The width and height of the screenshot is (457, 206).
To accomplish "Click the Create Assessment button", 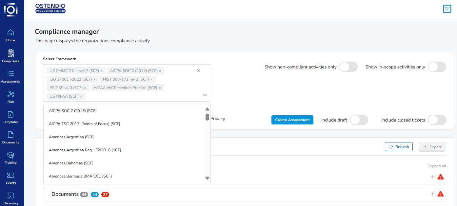I will coord(292,120).
